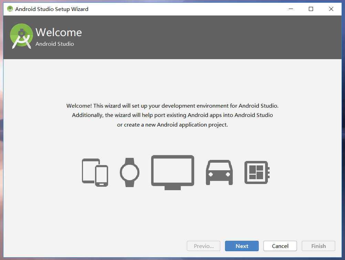Click the Android Studio icon in the title bar

(x=10, y=9)
